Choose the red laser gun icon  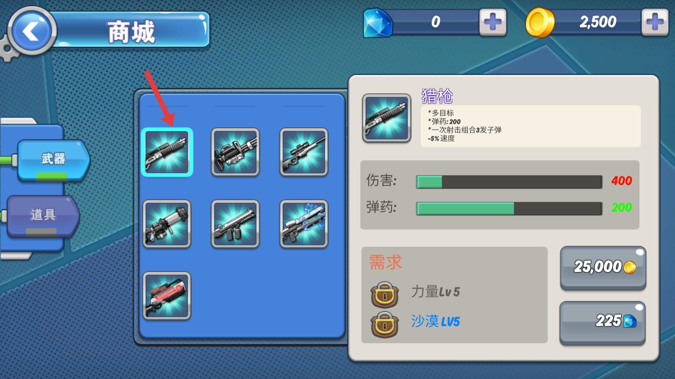pos(167,296)
